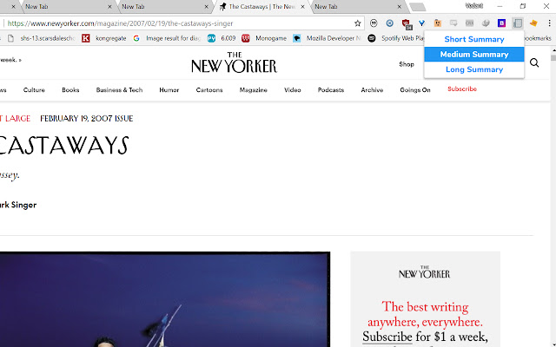Click the gray CRX extension icon
556x347 pixels.
point(469,23)
